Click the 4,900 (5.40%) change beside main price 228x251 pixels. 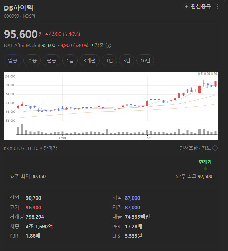(x=63, y=34)
